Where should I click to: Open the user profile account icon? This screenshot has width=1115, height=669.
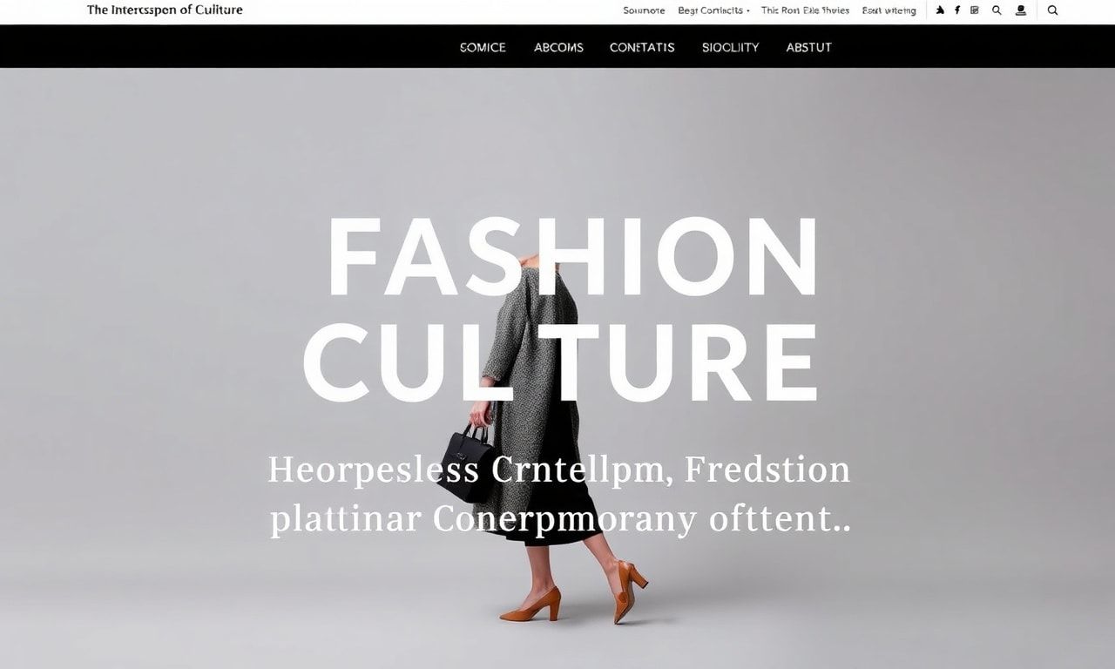[1021, 10]
